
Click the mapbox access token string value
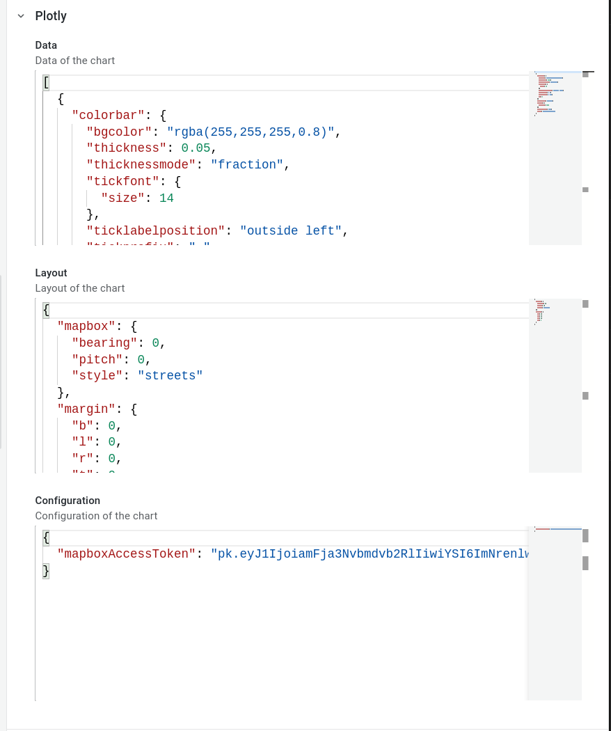370,554
